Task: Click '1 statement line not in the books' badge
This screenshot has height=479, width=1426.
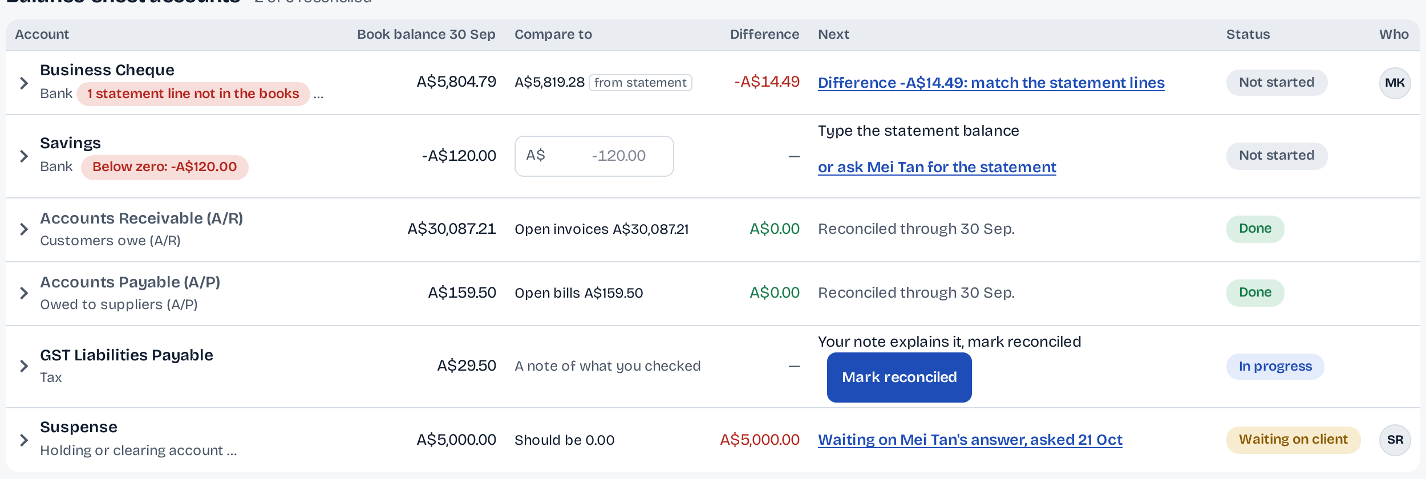Action: coord(193,94)
